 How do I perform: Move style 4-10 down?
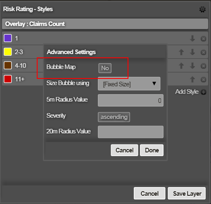coord(192,66)
